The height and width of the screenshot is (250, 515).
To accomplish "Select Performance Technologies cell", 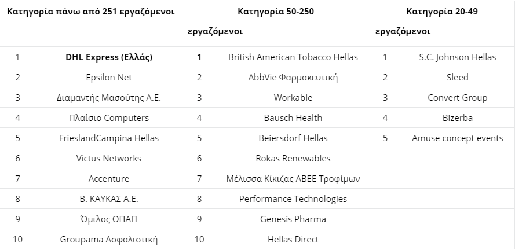I will coord(293,199).
